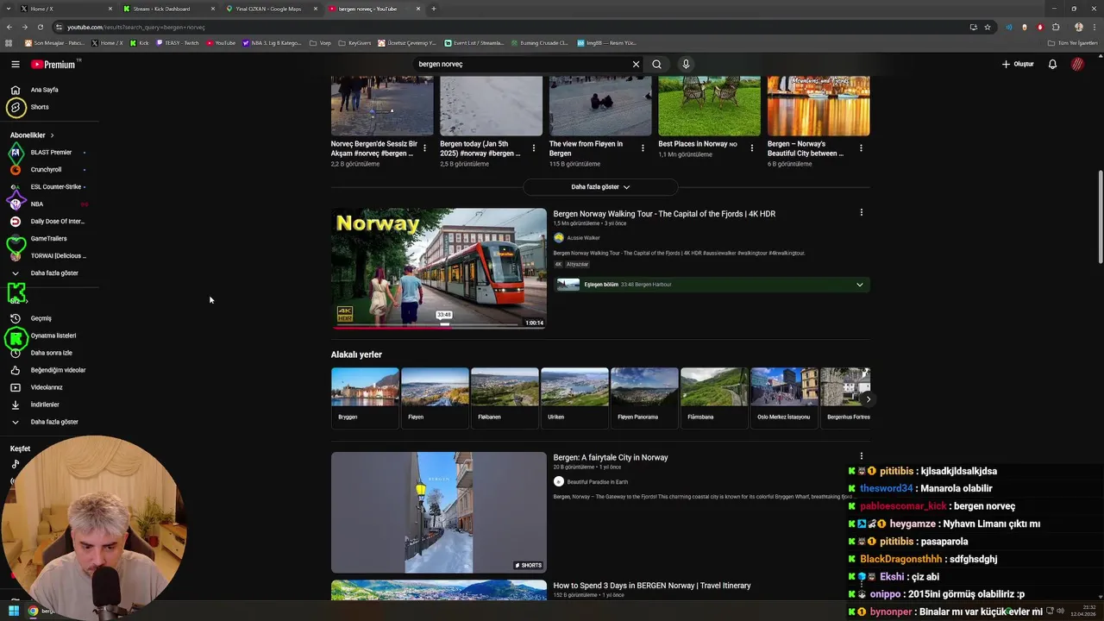Open the Chrome profile avatar
Screen dimensions: 1104x621
(1078, 27)
